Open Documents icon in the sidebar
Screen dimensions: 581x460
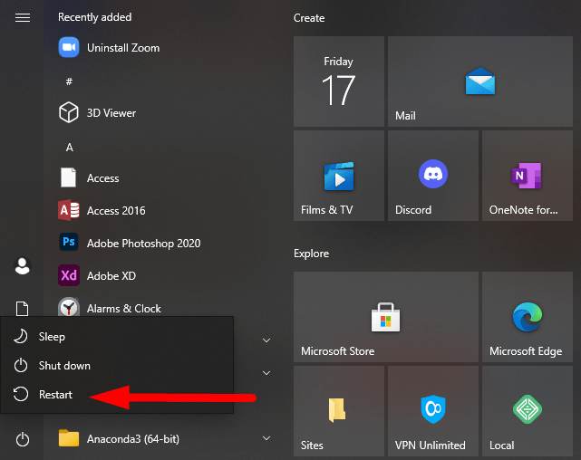click(23, 308)
